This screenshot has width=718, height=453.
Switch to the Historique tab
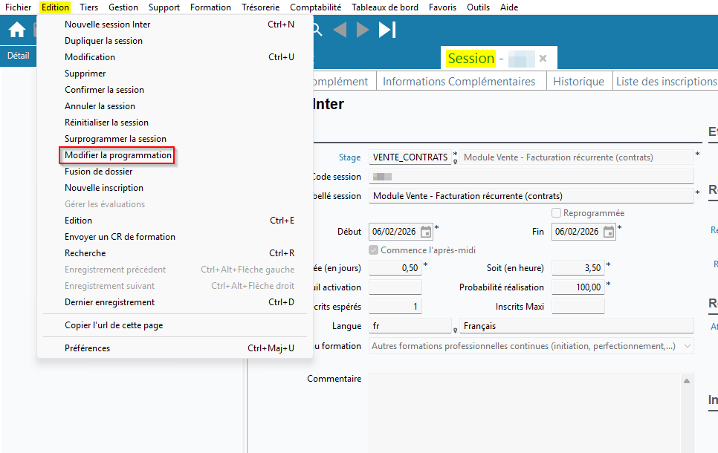578,82
